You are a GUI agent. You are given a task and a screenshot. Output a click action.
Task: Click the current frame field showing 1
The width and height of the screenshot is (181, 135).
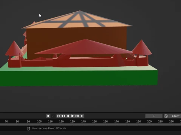click(x=154, y=116)
